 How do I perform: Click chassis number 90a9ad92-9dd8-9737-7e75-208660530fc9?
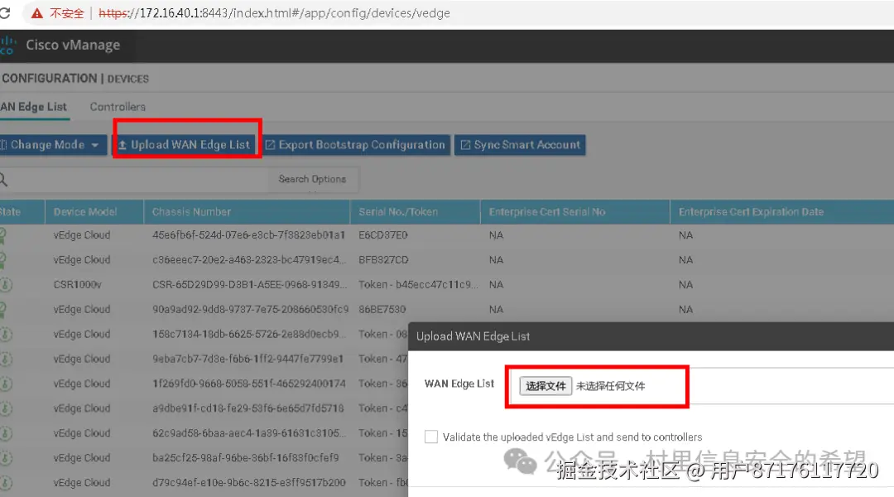[x=250, y=309]
